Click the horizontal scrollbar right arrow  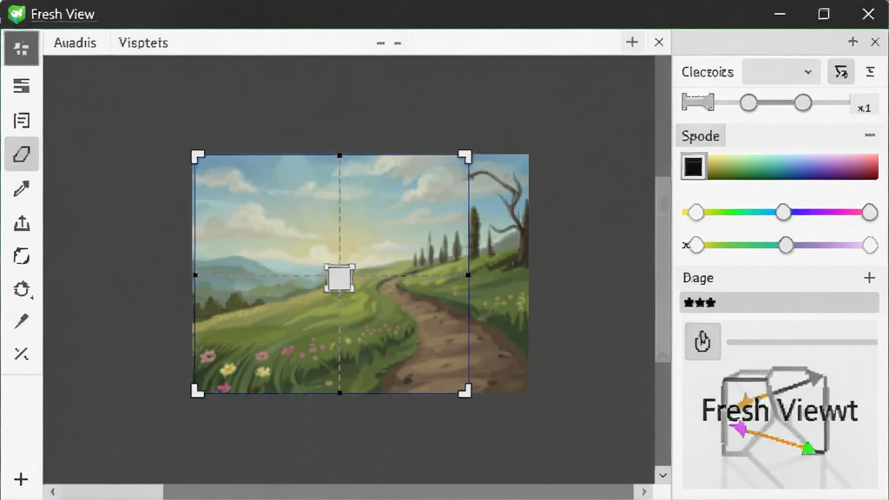pyautogui.click(x=643, y=491)
